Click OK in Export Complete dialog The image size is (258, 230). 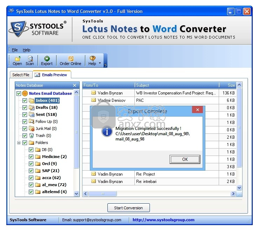tap(185, 159)
